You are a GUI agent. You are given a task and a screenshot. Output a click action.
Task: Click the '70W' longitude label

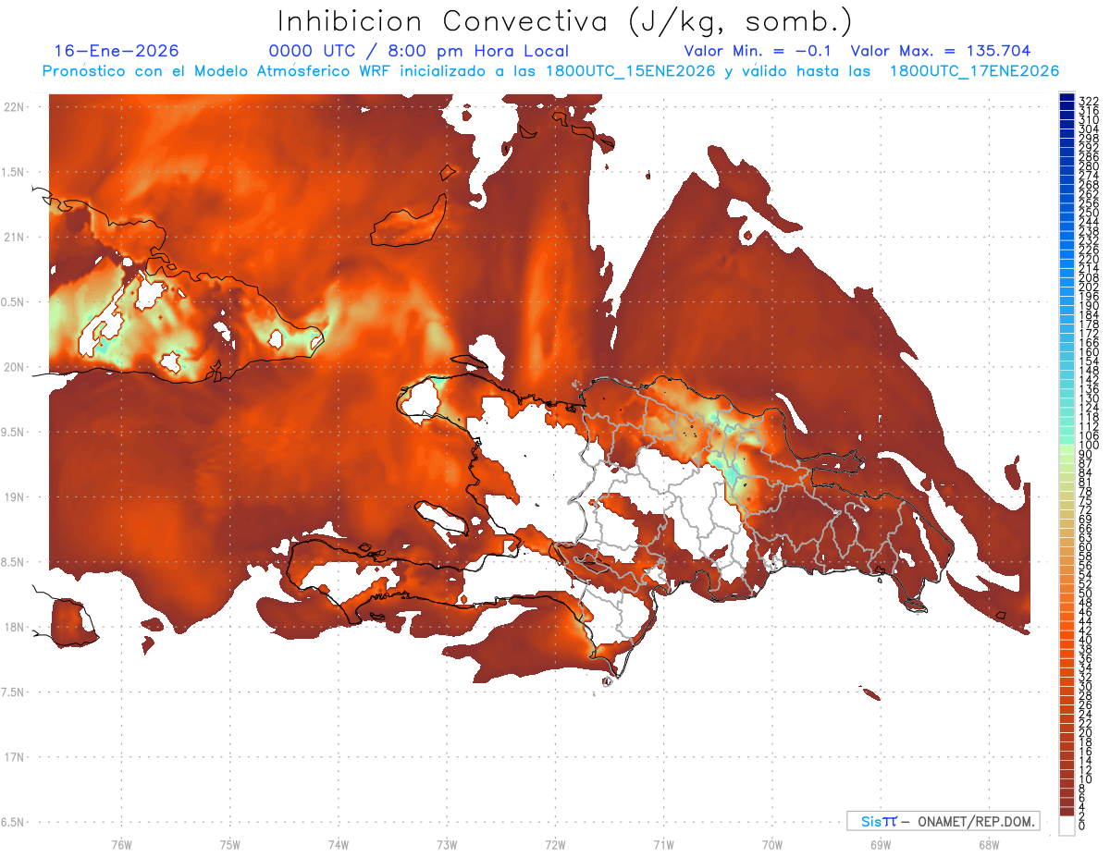(x=771, y=844)
